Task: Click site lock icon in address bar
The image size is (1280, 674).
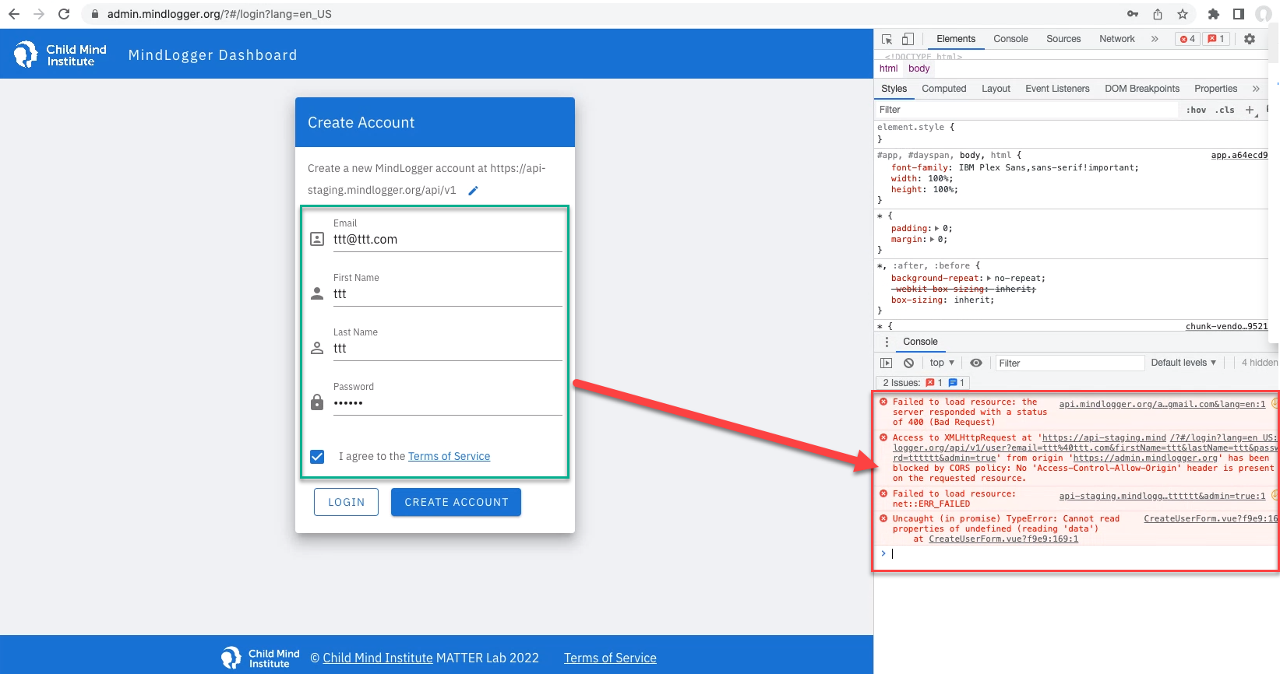Action: [95, 14]
